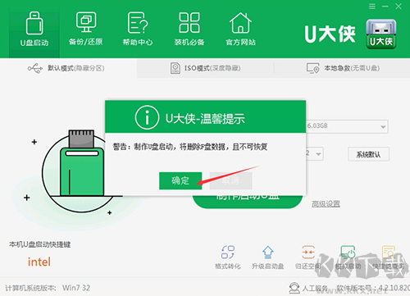Open the 帮助中心 help section

pos(138,30)
